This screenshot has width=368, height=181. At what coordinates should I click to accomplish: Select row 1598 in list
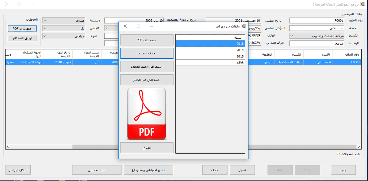point(210,63)
